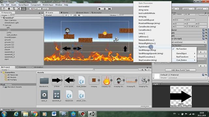This screenshot has width=209, height=117.
Task: Toggle Local/Global handle rotation
Action: (44, 9)
